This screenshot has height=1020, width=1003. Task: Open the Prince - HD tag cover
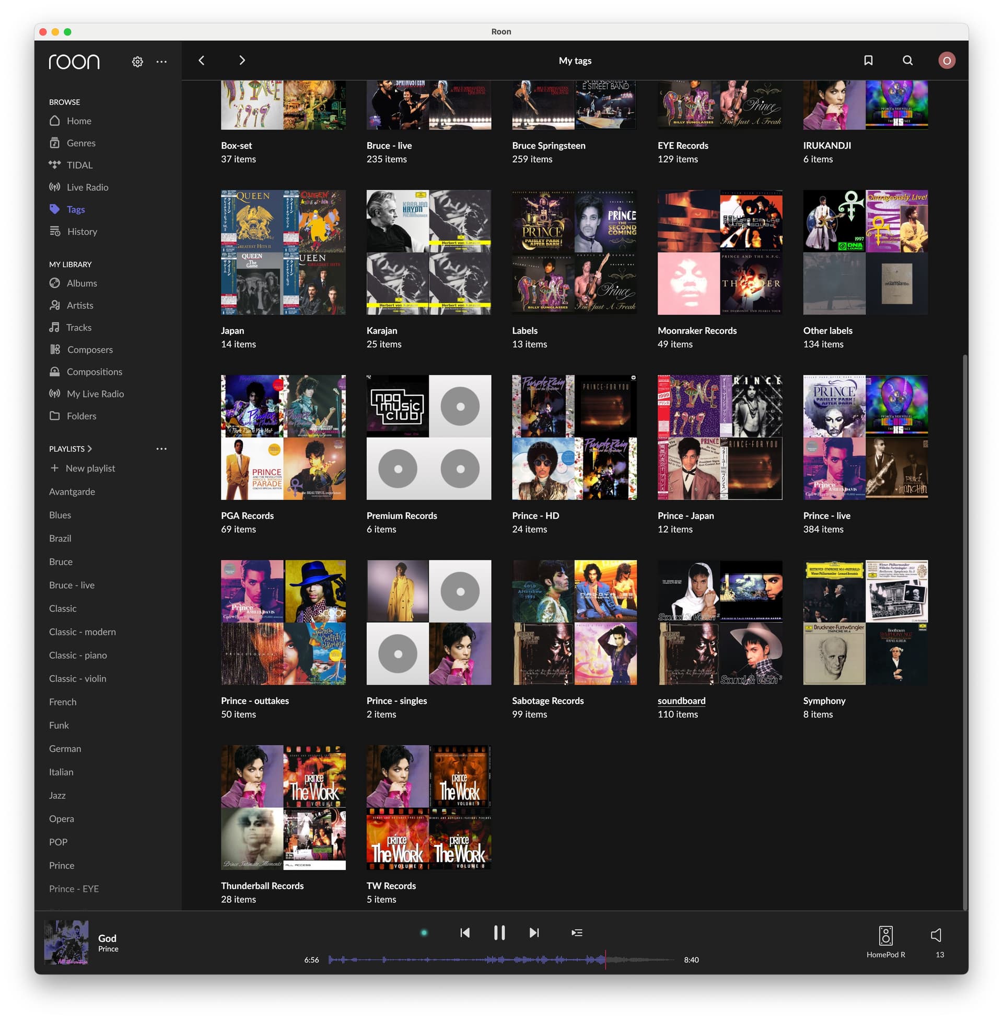point(574,438)
